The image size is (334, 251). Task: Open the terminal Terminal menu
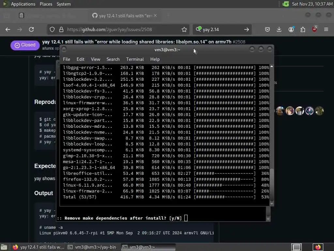(x=135, y=59)
